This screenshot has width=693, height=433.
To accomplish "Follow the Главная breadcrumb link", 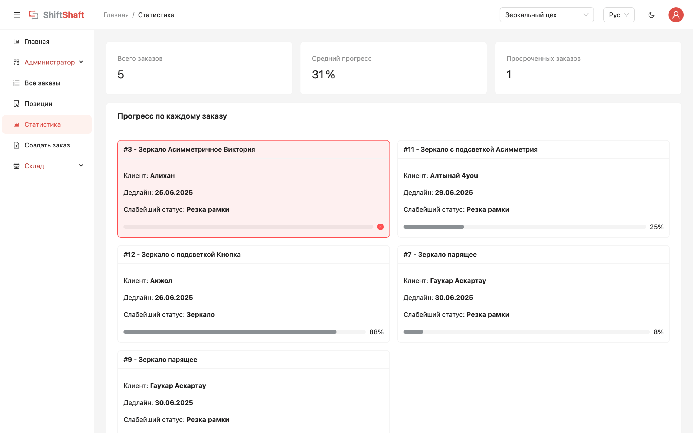I will pyautogui.click(x=116, y=15).
